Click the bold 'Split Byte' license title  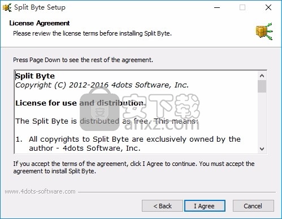pyautogui.click(x=35, y=76)
